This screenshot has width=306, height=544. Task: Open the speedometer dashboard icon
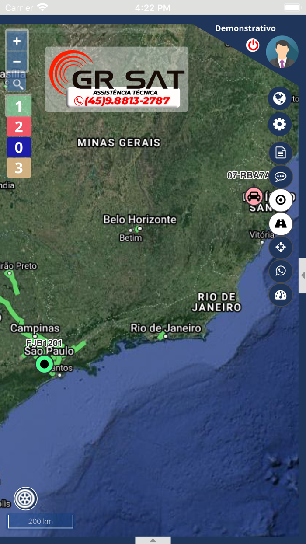281,295
